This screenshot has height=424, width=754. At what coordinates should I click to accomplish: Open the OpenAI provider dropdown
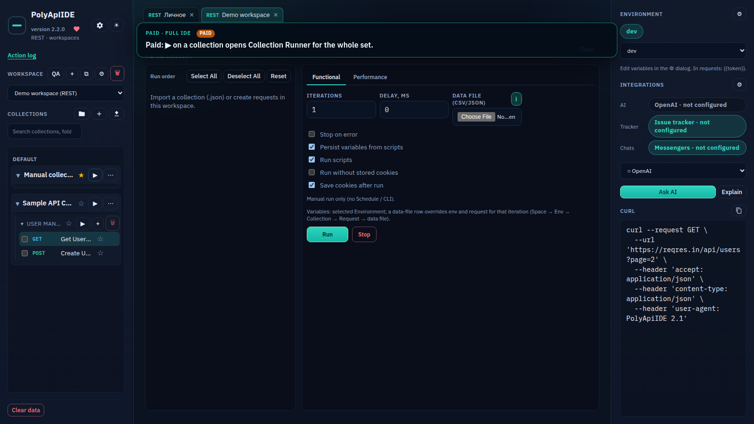[x=683, y=171]
